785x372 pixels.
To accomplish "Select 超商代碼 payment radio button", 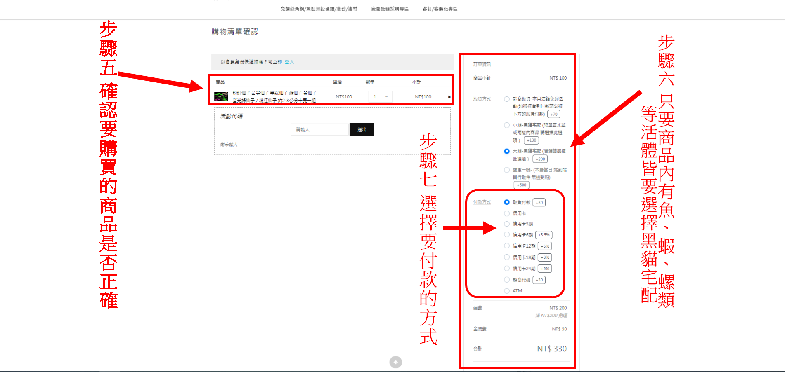I will pos(506,280).
